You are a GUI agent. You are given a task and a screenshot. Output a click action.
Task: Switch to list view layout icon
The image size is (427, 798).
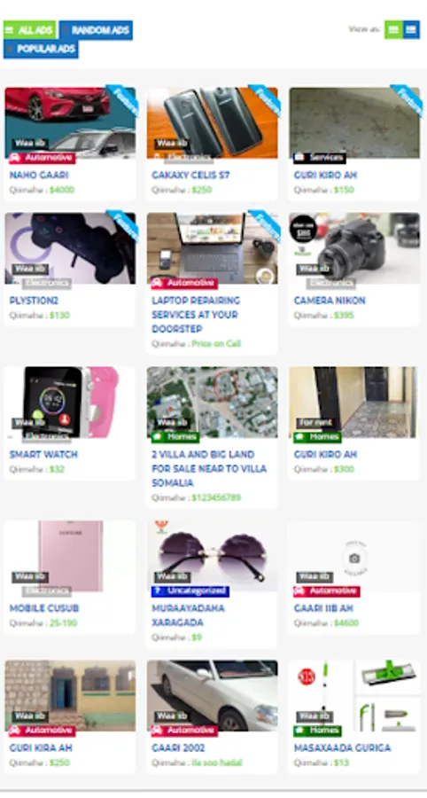[x=411, y=30]
